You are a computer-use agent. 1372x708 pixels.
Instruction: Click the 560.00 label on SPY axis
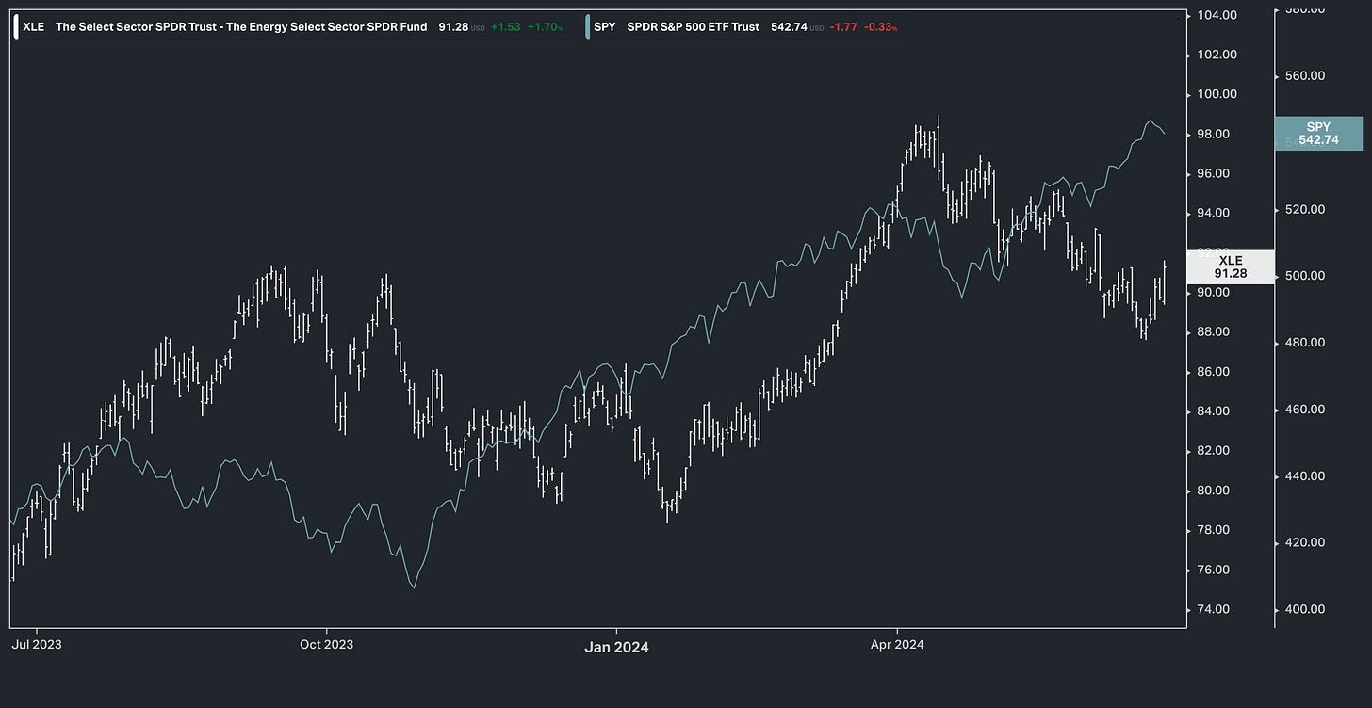[1306, 75]
